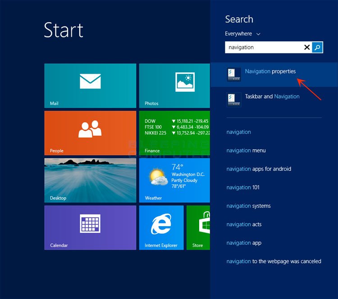
Task: Expand the Everywhere search scope dropdown
Action: (x=243, y=34)
